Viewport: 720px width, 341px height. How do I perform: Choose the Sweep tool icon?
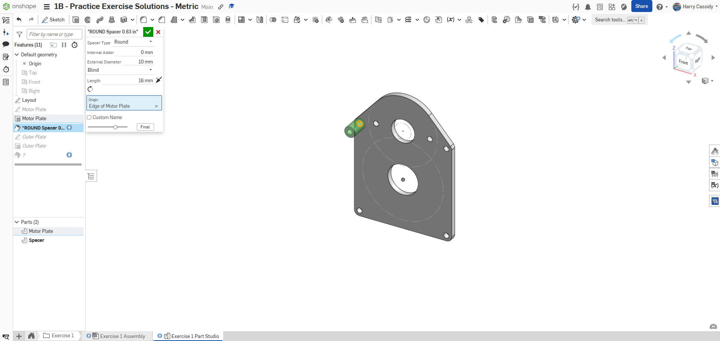(100, 20)
